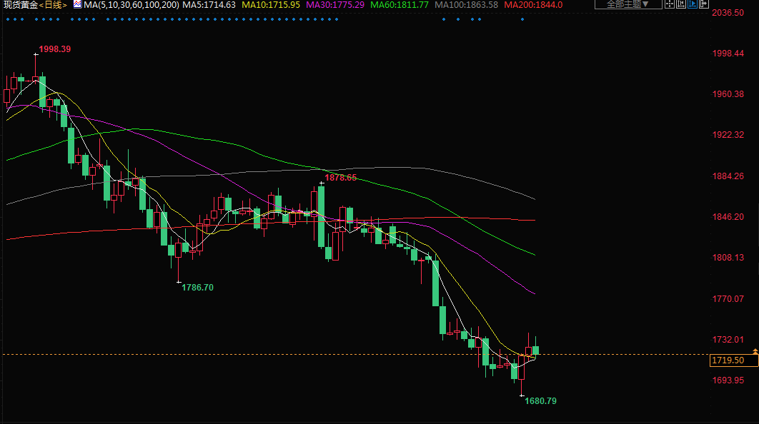Click the 1680.79 low price marker
Image resolution: width=759 pixels, height=424 pixels.
click(540, 401)
